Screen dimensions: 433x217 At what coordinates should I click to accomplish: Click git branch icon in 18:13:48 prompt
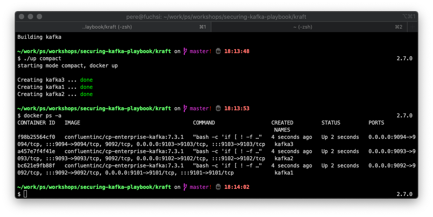tap(185, 51)
